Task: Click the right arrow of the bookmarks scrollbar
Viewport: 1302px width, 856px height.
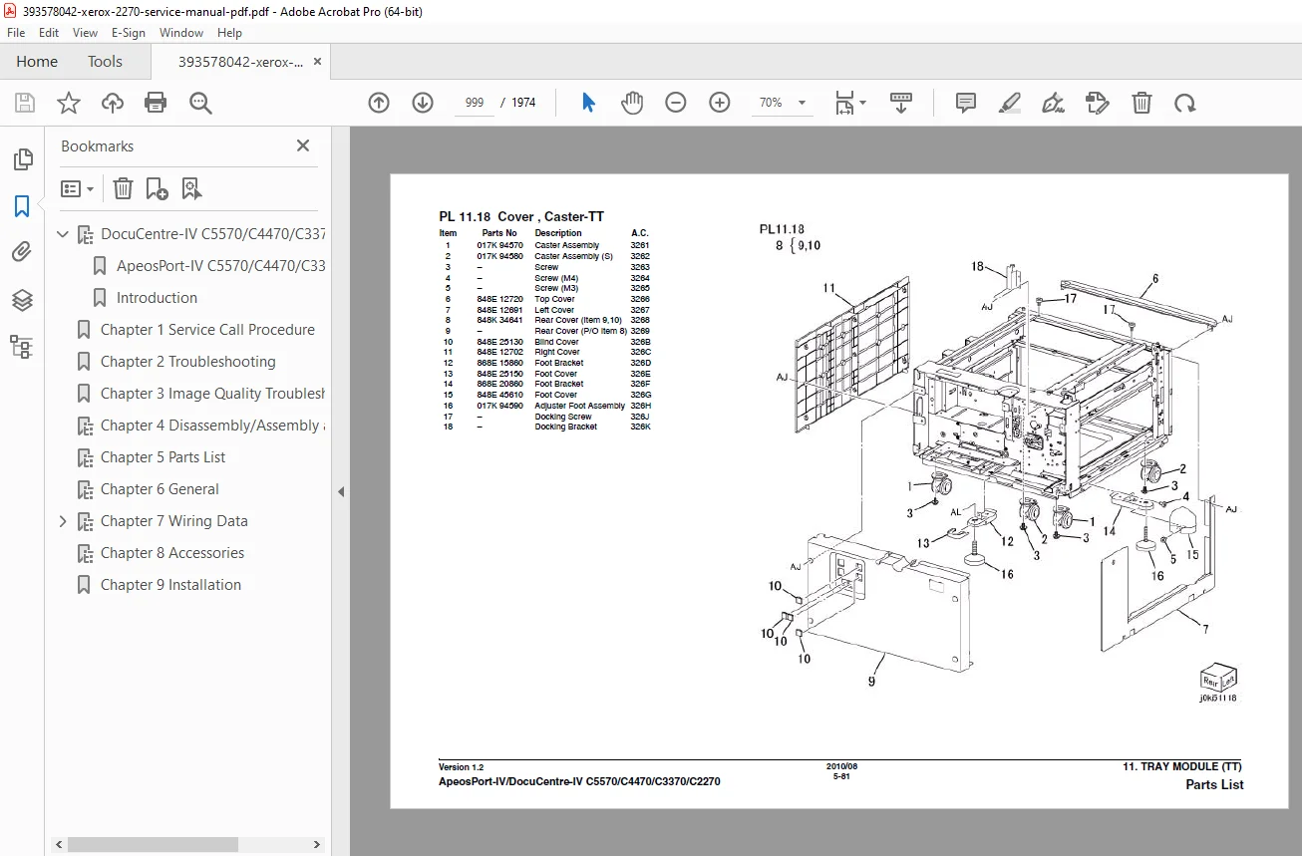Action: pos(318,844)
